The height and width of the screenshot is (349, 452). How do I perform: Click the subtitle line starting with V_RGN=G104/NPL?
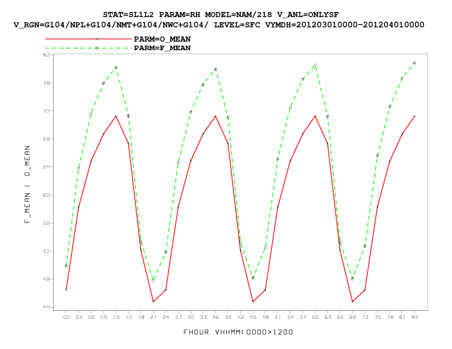point(219,25)
